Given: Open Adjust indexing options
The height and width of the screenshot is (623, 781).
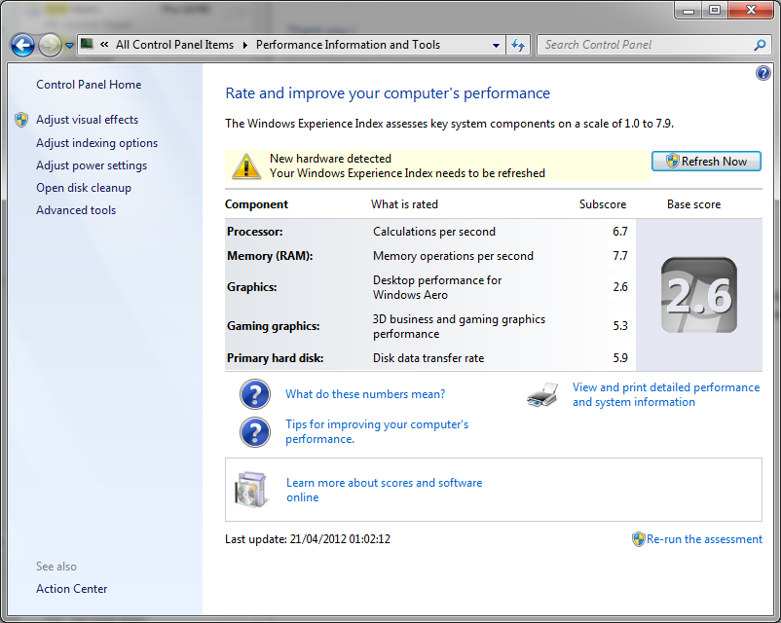Looking at the screenshot, I should [96, 143].
